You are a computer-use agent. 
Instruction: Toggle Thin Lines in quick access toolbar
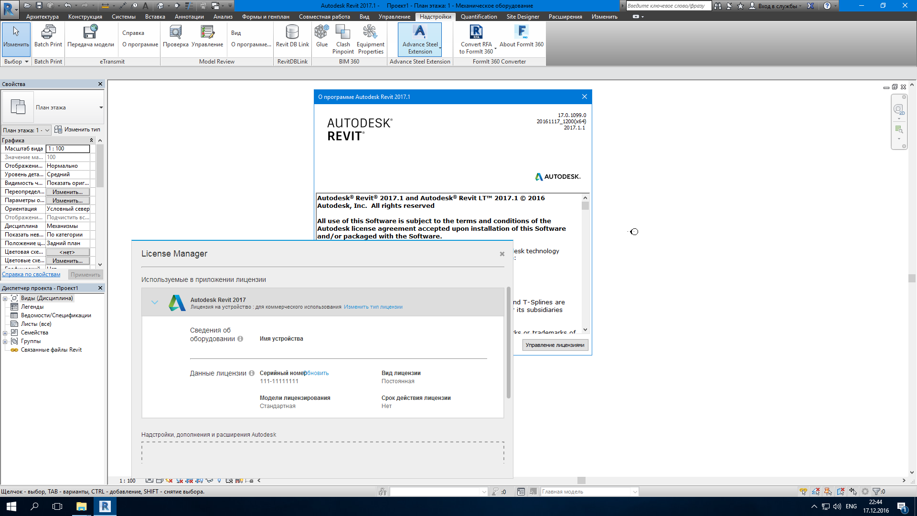[x=190, y=6]
